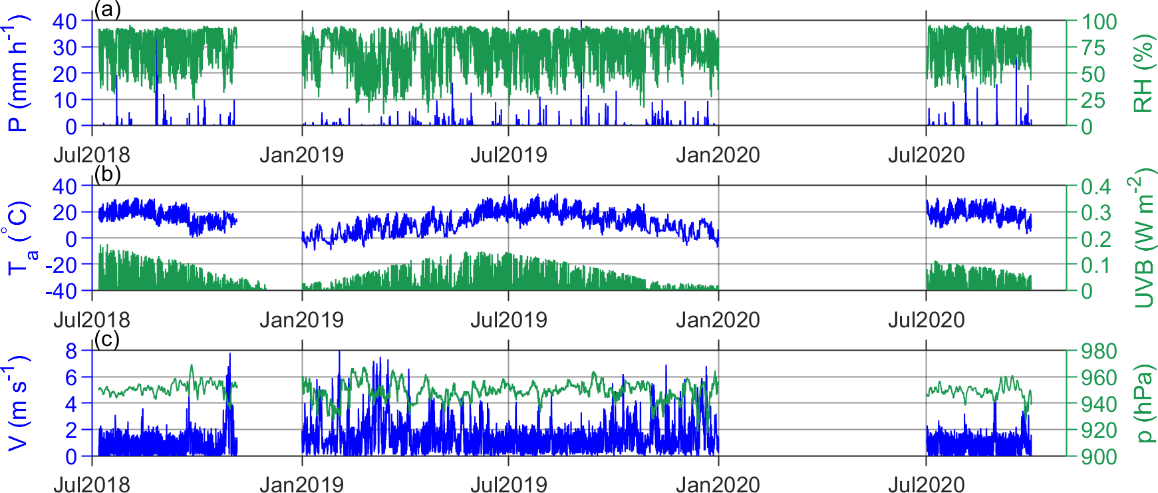Click the "900" tick on the pressure axis
The image size is (1158, 493).
pos(1098,456)
